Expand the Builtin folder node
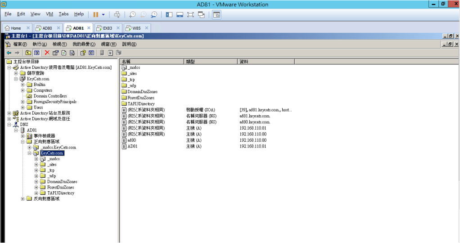Screen dimensions: 460x243 23,85
